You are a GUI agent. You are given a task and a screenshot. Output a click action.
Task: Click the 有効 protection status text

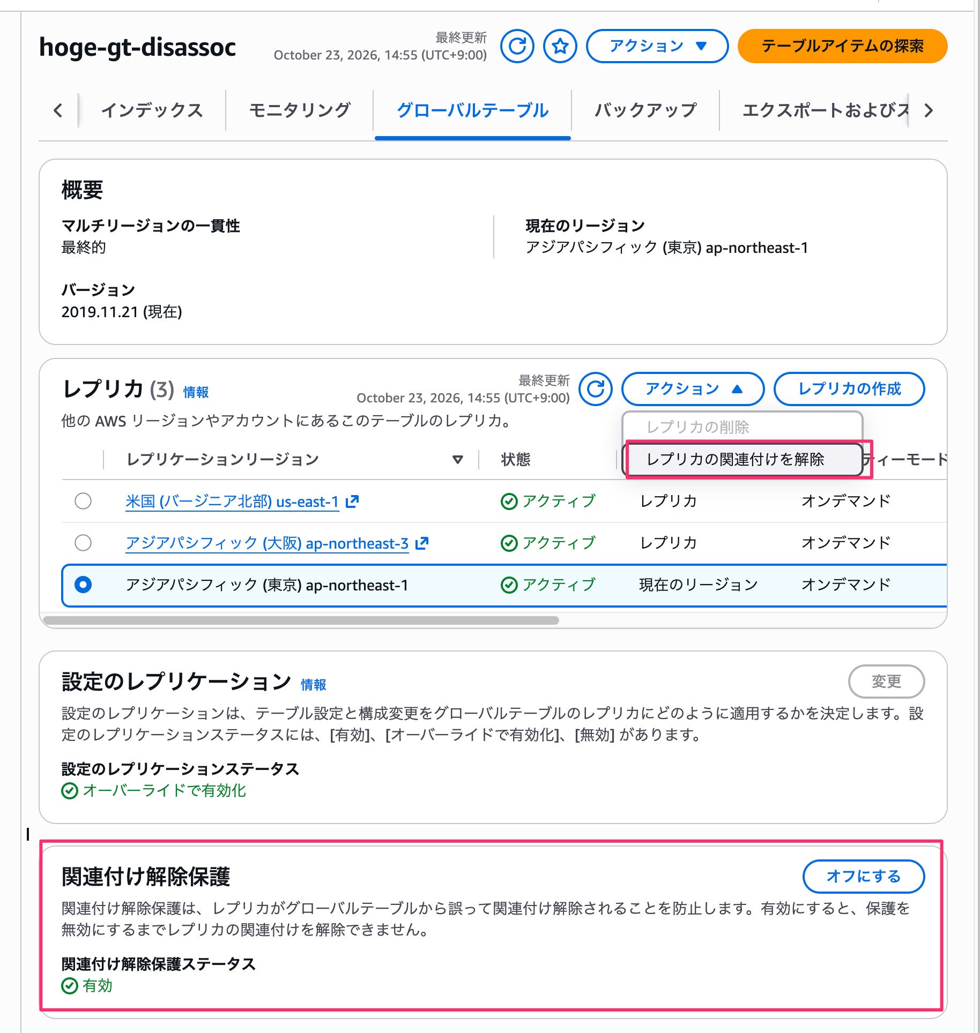(x=98, y=986)
